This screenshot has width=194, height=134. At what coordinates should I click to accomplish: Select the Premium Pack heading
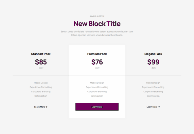97,54
